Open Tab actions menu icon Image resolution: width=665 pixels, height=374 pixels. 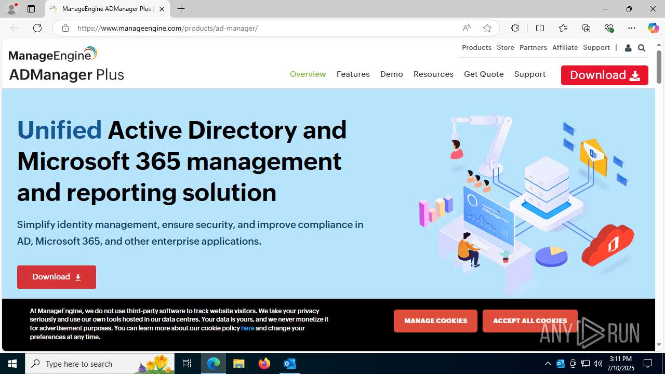pos(31,9)
